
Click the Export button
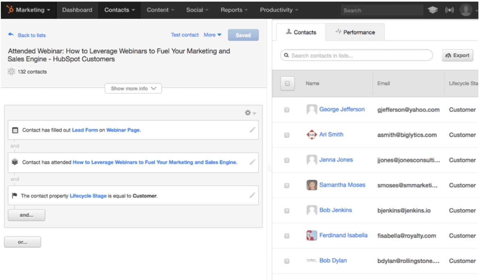pyautogui.click(x=457, y=55)
